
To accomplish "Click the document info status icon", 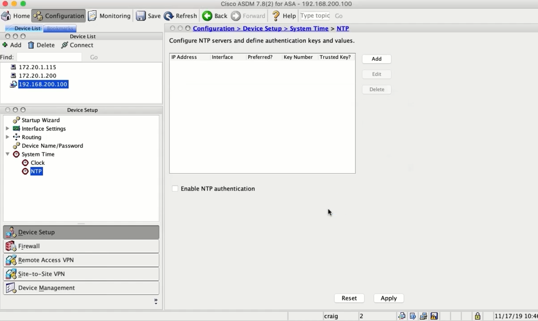I will [x=412, y=316].
